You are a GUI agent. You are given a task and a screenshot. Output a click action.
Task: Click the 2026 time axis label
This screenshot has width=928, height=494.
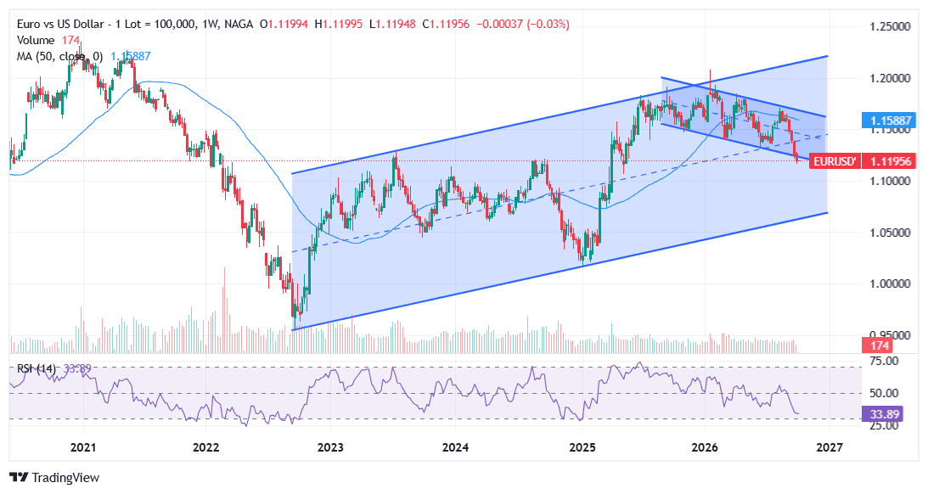click(x=705, y=447)
